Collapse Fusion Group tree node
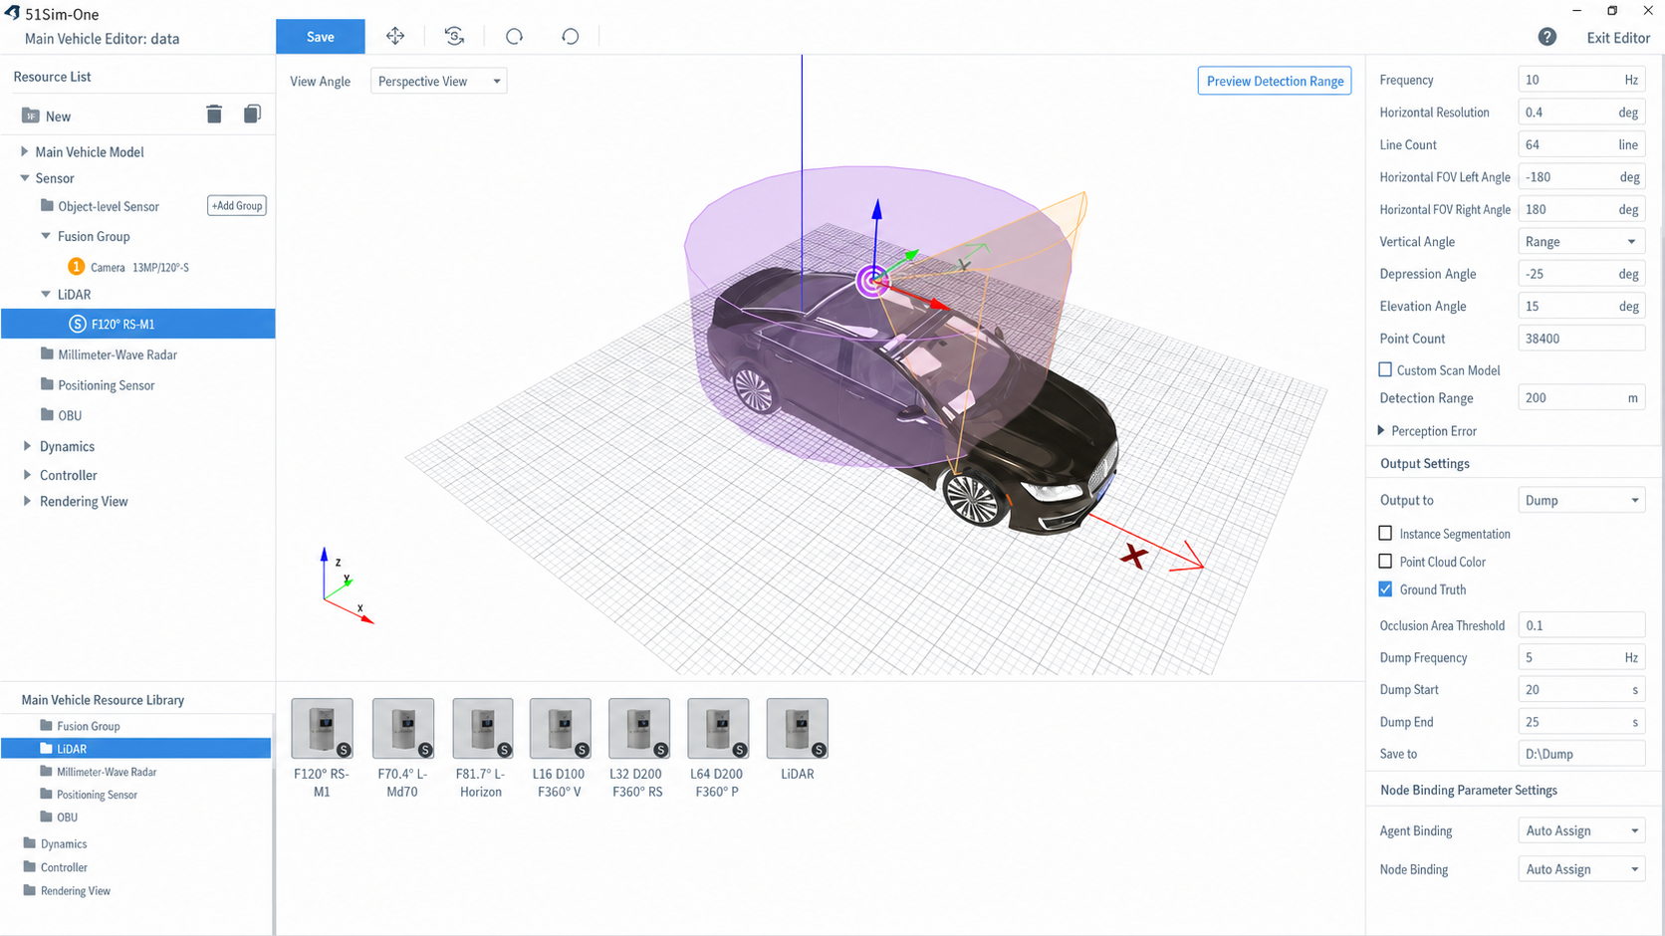The height and width of the screenshot is (936, 1665). tap(46, 236)
